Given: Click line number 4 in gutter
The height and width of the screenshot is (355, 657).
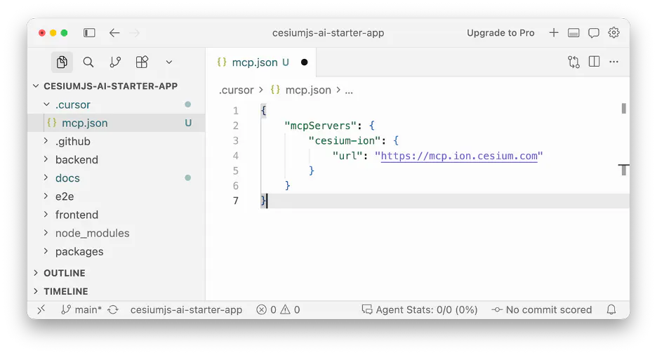Looking at the screenshot, I should pos(236,156).
